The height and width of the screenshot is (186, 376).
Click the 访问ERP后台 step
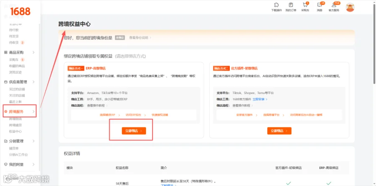click(133, 115)
